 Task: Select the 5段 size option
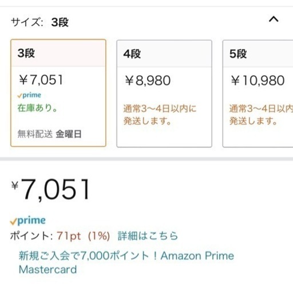258,94
